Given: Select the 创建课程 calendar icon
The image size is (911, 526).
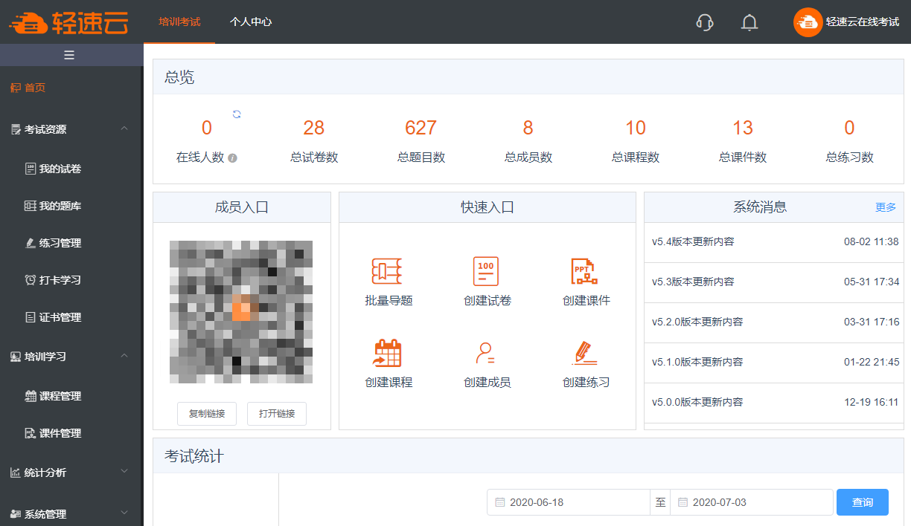Looking at the screenshot, I should [387, 353].
